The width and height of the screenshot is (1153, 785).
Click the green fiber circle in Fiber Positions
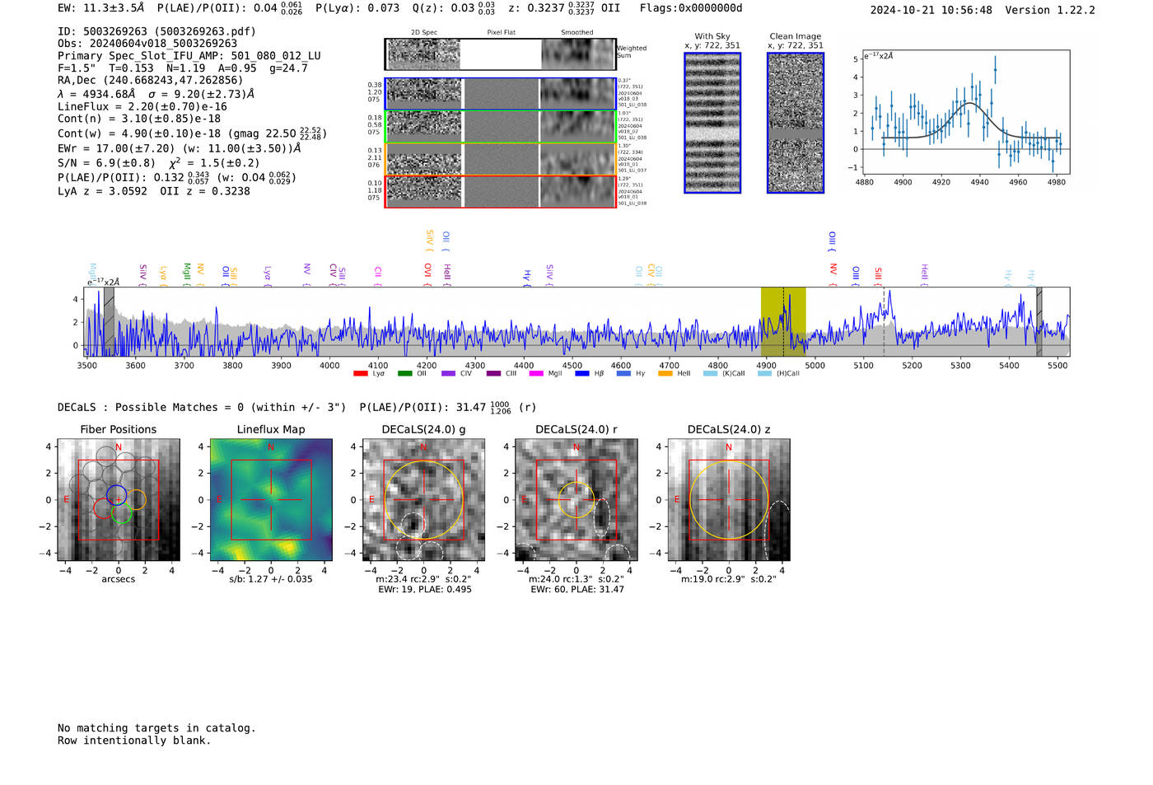click(122, 514)
